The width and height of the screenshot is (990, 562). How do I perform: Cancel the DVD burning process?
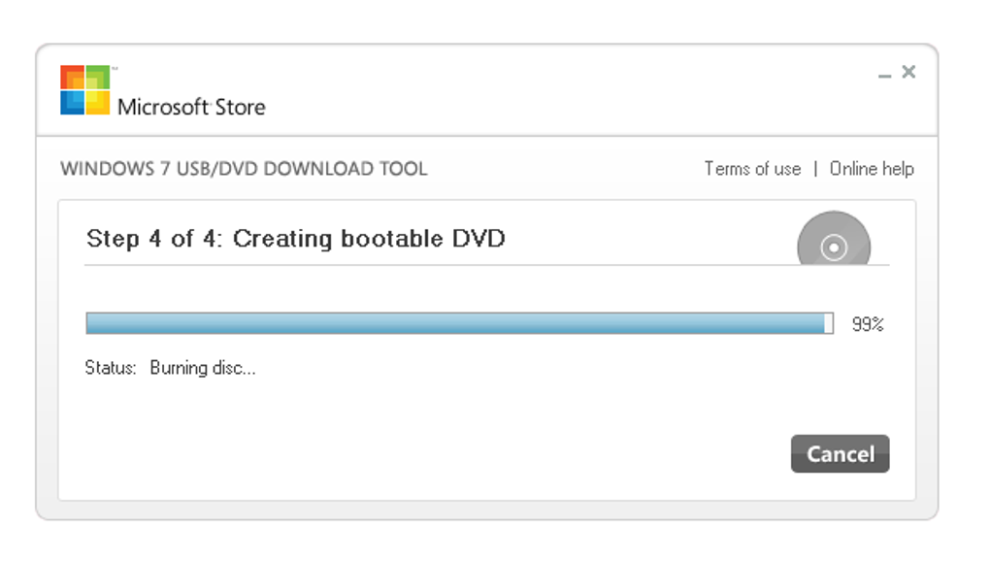[840, 454]
